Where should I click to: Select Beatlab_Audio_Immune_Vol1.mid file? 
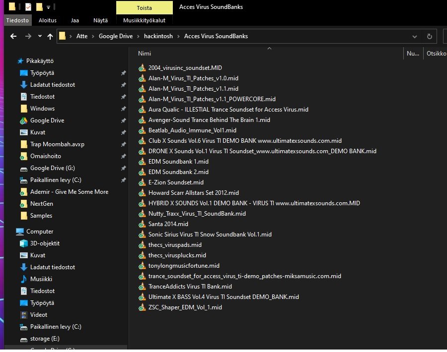192,130
